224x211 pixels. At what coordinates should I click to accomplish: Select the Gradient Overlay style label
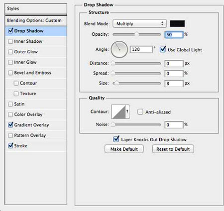pyautogui.click(x=31, y=125)
